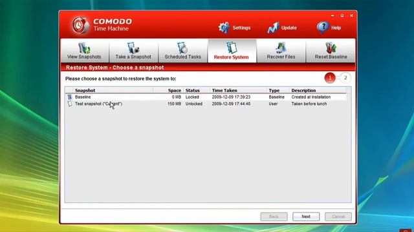Screen dimensions: 414x232
Task: Click the Settings text label
Action: pos(241,28)
